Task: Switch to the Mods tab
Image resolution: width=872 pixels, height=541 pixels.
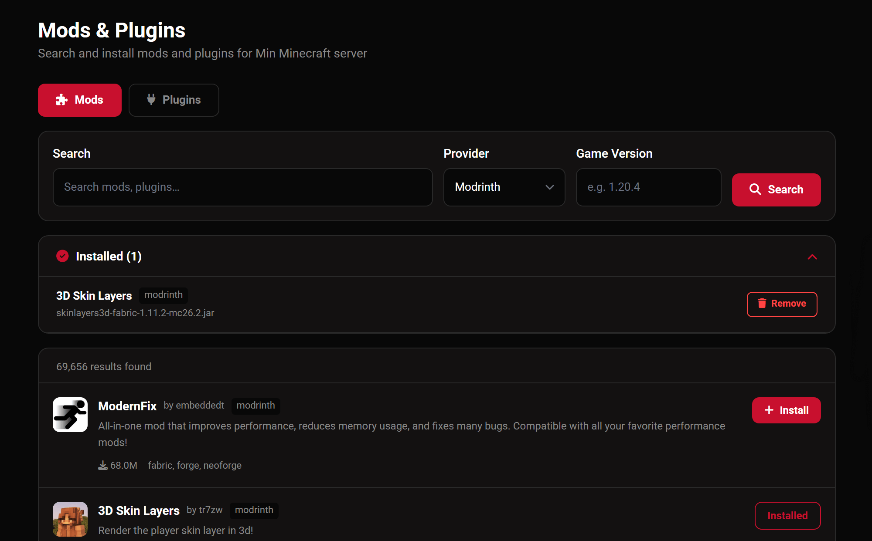Action: tap(80, 100)
